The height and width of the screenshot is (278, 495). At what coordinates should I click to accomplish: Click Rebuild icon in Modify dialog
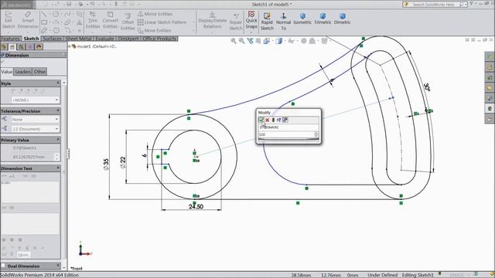[x=273, y=120]
